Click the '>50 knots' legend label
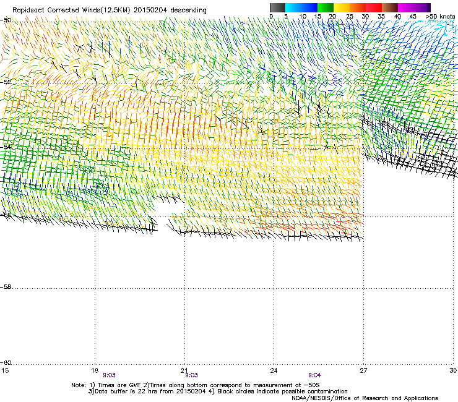The width and height of the screenshot is (458, 402). click(440, 17)
